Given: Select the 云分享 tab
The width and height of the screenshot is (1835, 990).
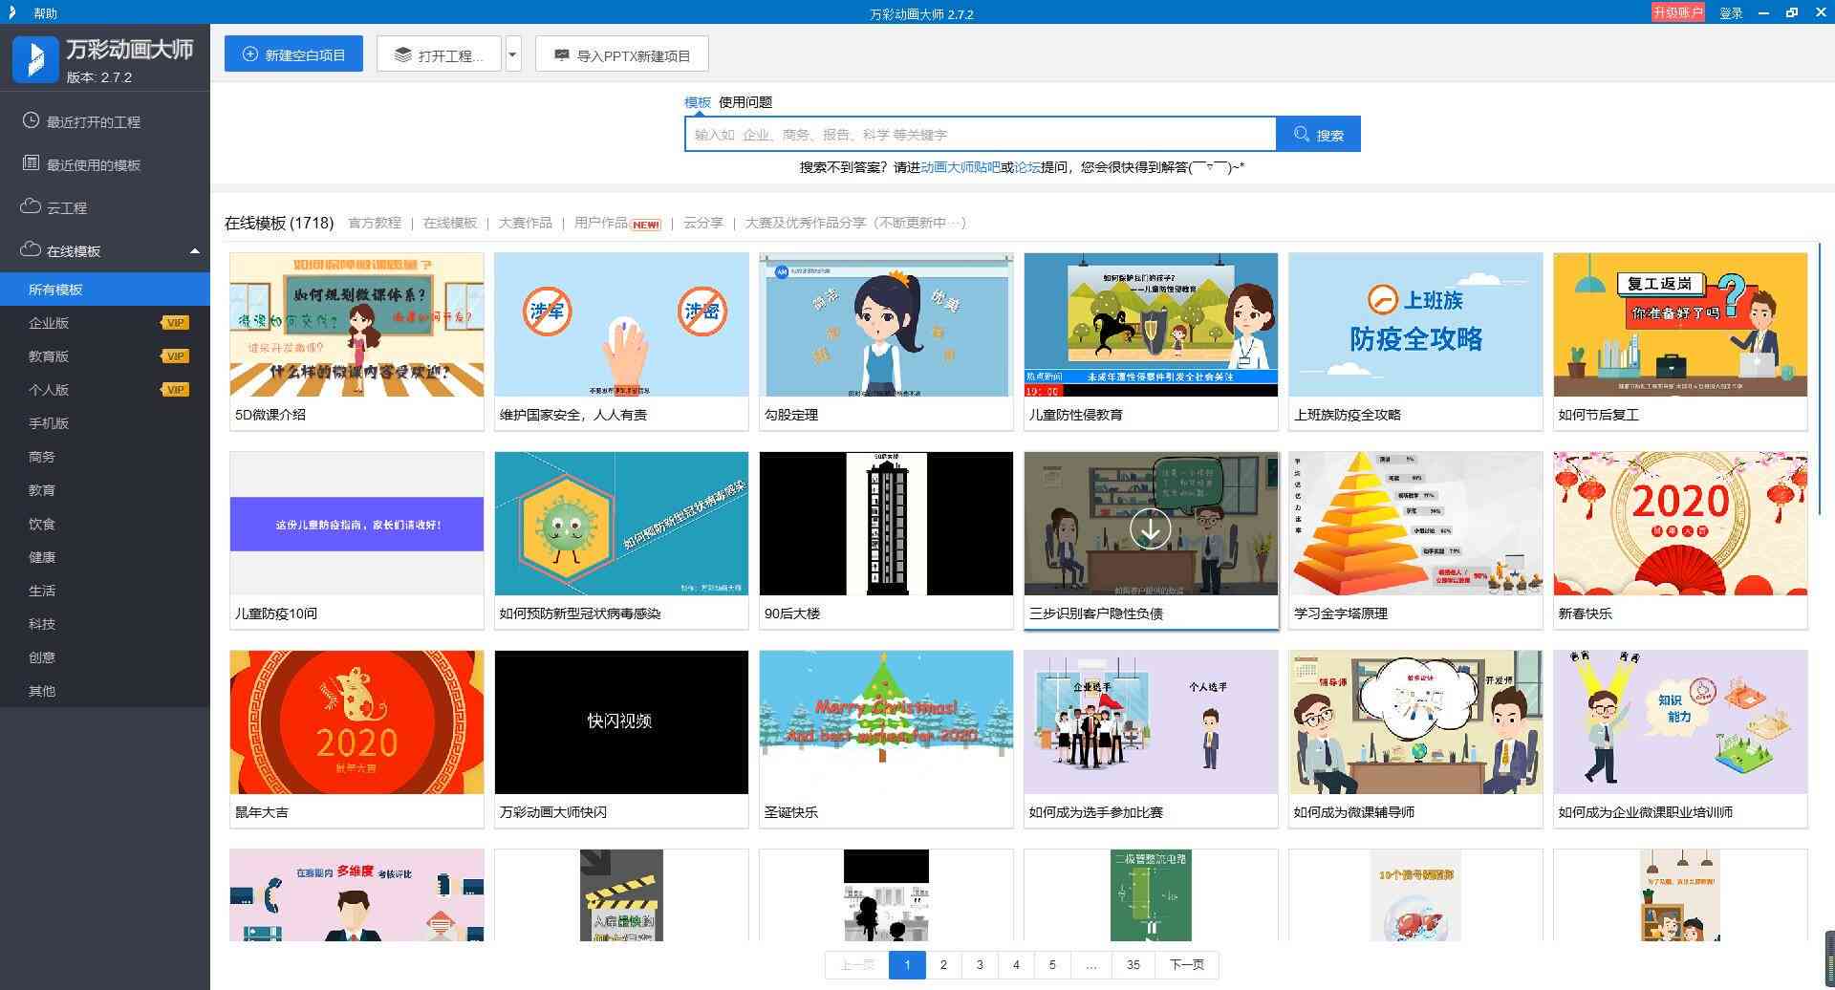Looking at the screenshot, I should 702,223.
